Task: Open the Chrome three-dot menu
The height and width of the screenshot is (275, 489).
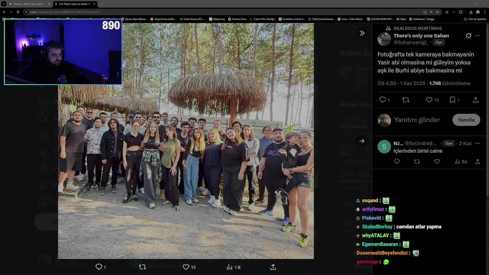Action: (485, 12)
